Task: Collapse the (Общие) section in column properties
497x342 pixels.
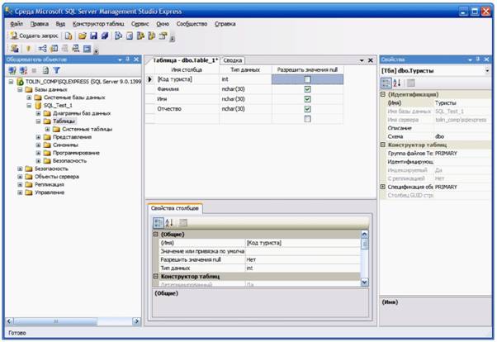Action: click(155, 234)
